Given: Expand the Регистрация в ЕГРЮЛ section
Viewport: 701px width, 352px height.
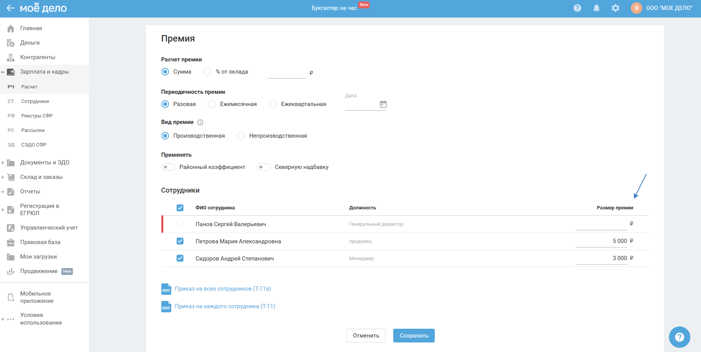Looking at the screenshot, I should tap(3, 210).
